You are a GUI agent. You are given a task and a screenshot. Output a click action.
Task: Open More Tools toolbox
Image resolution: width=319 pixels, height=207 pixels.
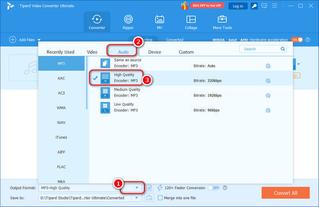pos(222,22)
